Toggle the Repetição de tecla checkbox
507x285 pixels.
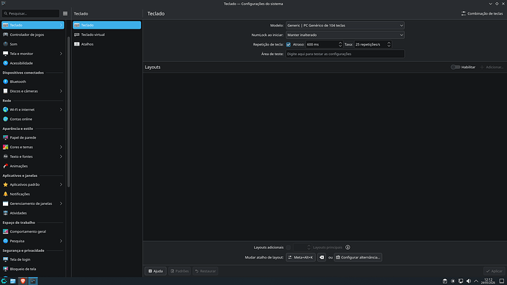(x=289, y=45)
